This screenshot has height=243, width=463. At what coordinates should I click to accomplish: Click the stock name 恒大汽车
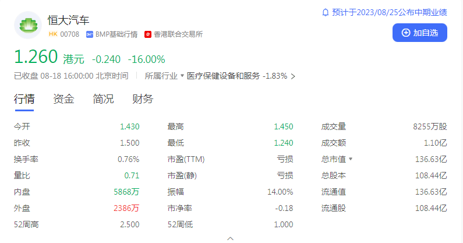[69, 20]
